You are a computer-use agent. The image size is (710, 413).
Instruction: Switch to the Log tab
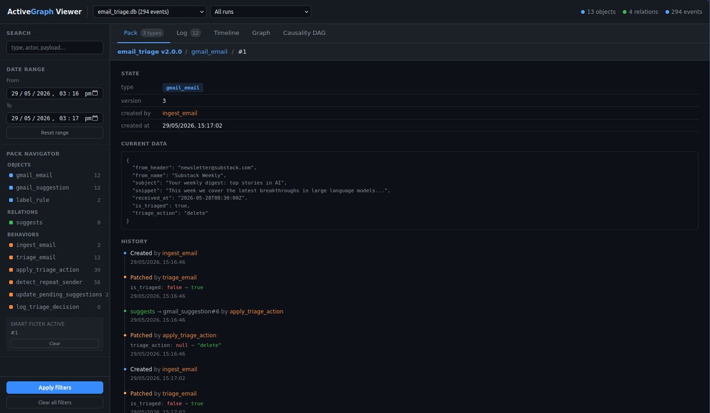[189, 33]
